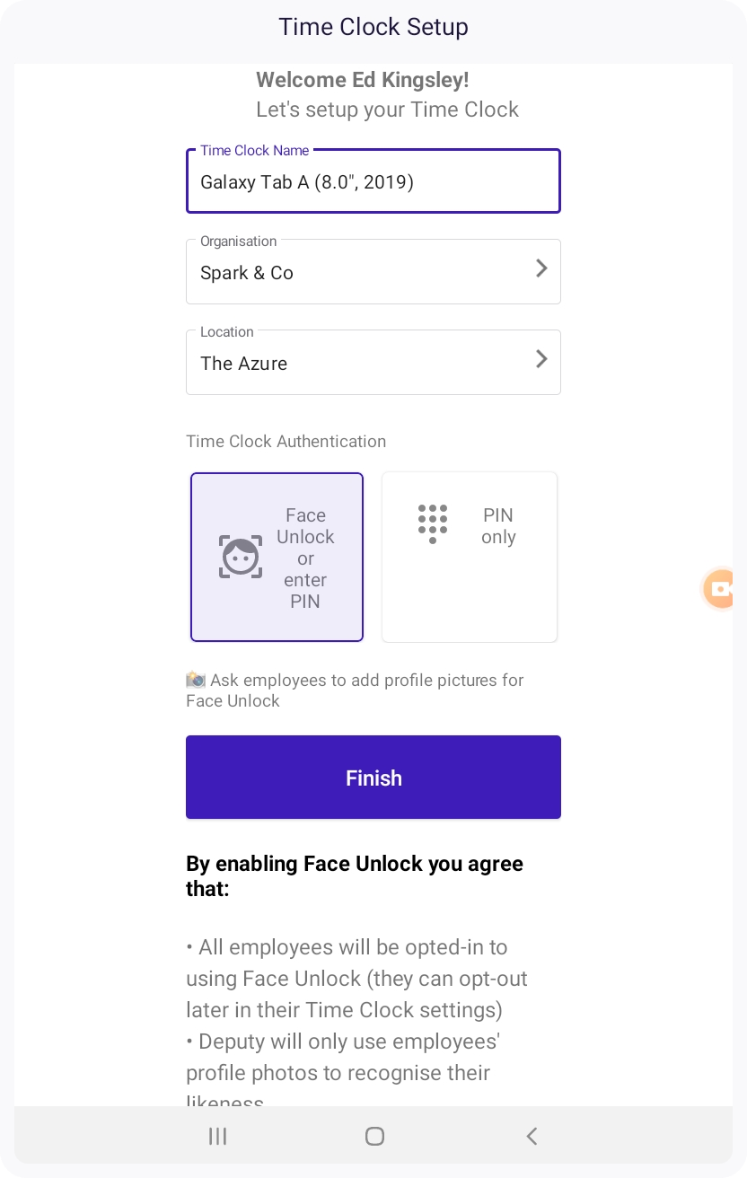Tap the home navigation icon

click(373, 1136)
